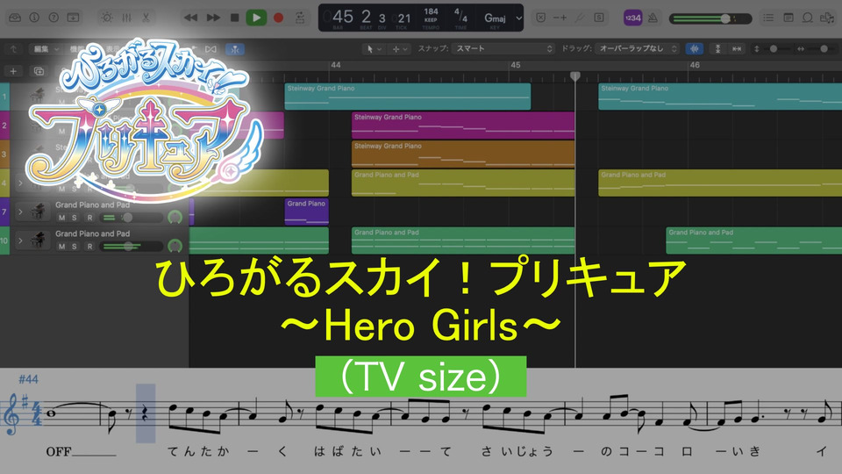Click the duplicate track icon

(39, 71)
